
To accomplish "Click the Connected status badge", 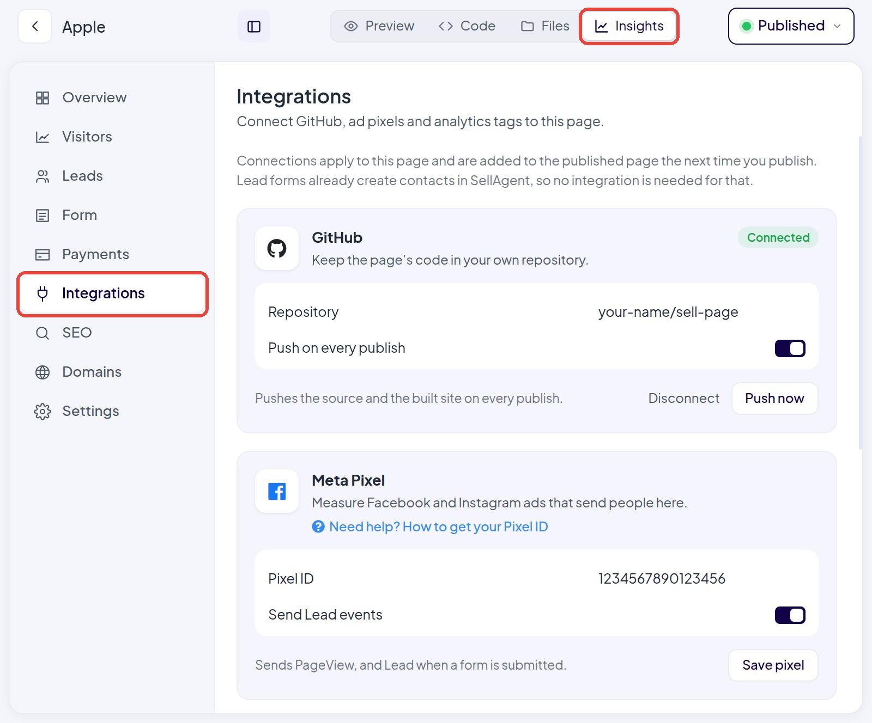I will (778, 237).
